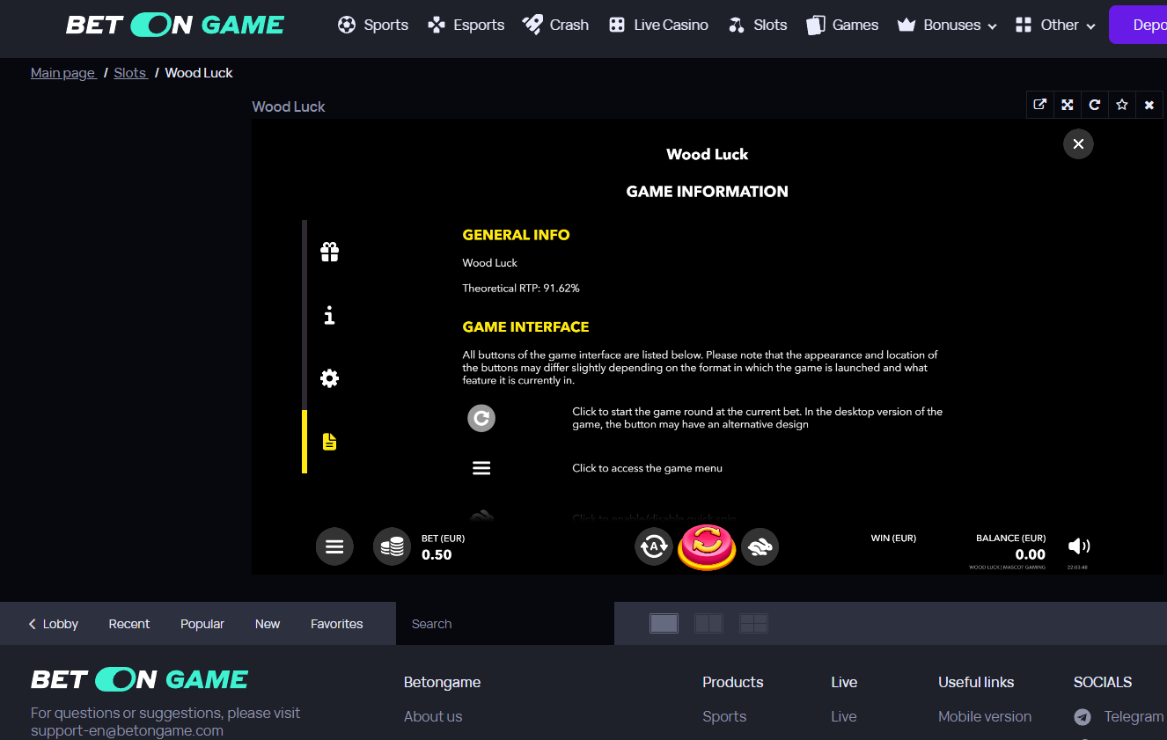Open the Crash games section
The width and height of the screenshot is (1167, 740).
[555, 25]
